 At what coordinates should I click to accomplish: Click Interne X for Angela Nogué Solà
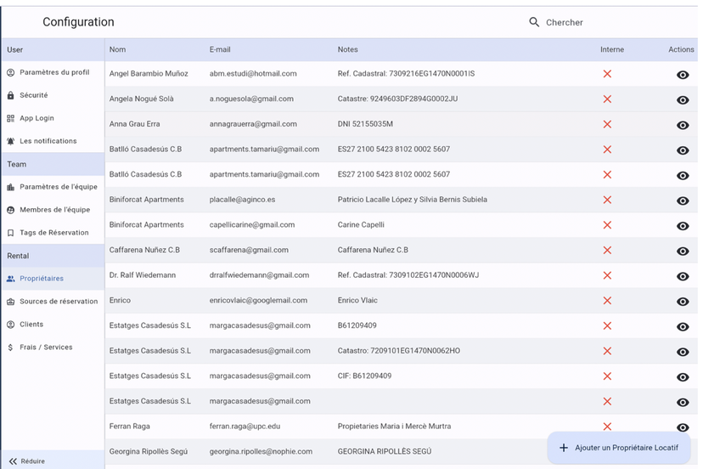coord(607,99)
